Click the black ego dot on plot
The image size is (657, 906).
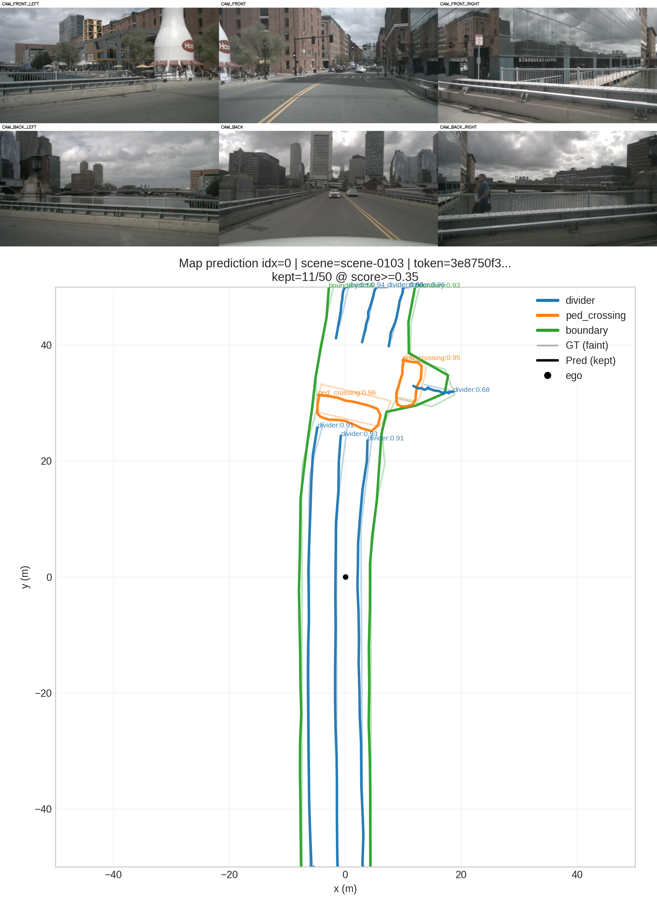click(x=346, y=577)
